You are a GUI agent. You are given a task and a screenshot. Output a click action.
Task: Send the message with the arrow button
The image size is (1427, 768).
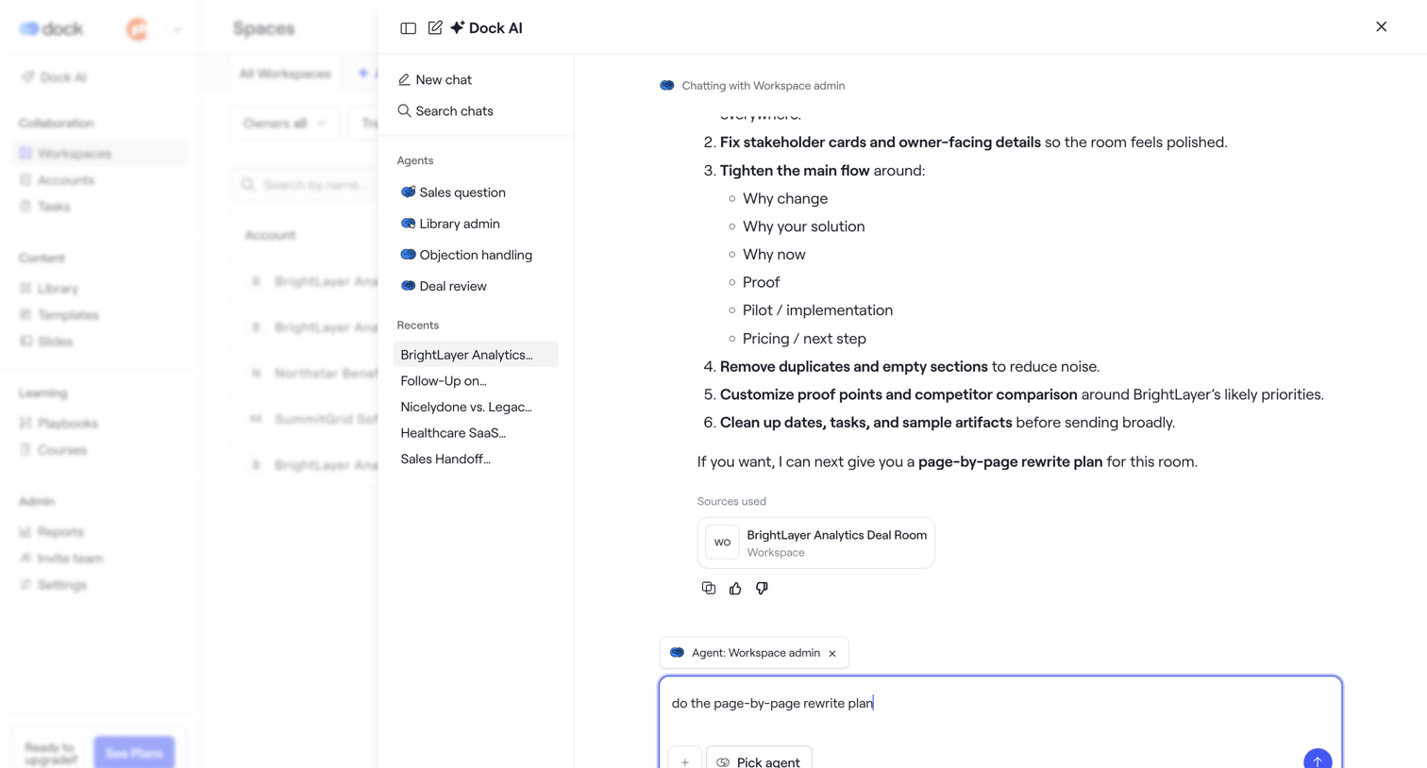coord(1318,760)
